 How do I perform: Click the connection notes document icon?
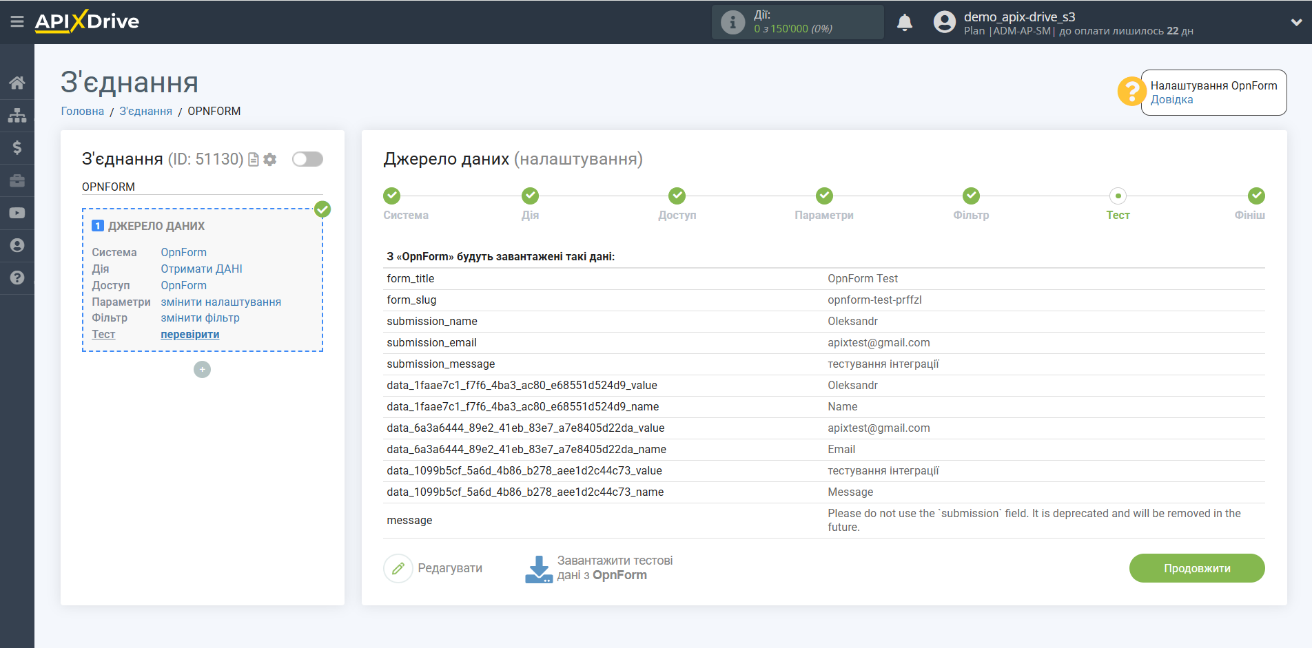(254, 159)
